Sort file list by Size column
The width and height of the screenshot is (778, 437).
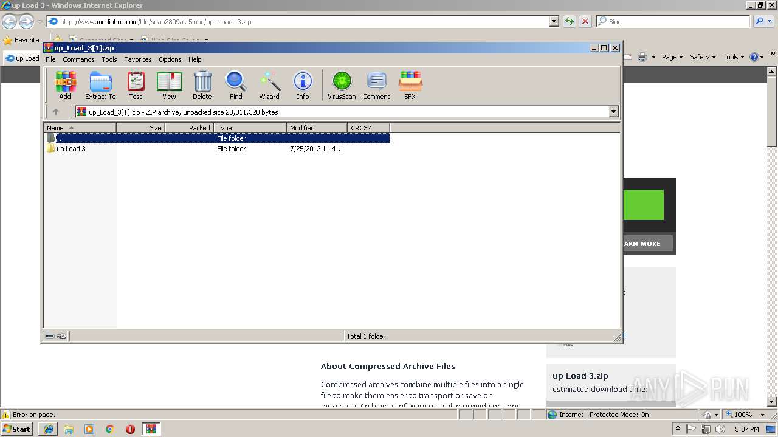pyautogui.click(x=140, y=127)
